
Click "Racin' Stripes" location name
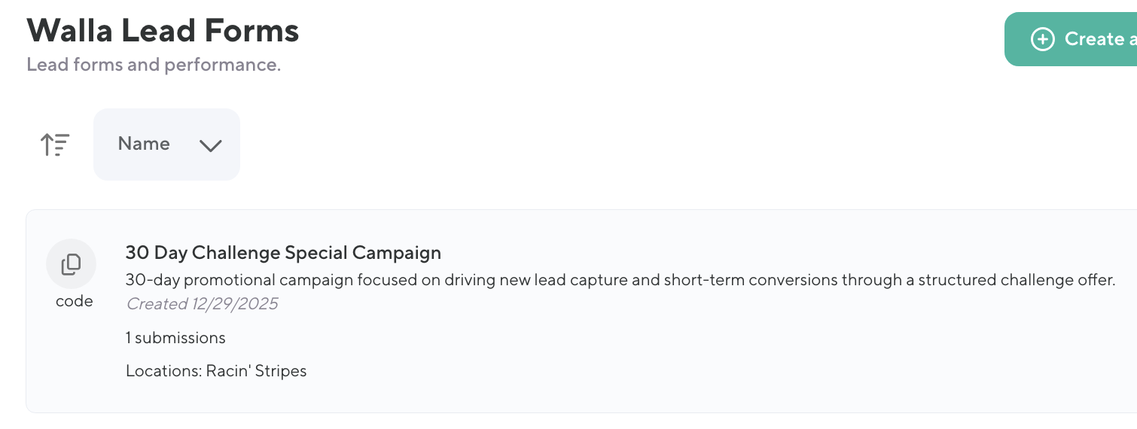click(256, 371)
